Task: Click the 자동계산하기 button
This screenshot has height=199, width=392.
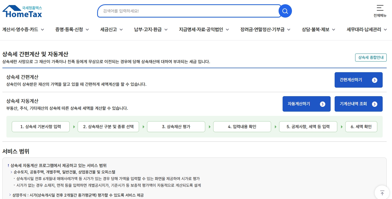Action: click(306, 104)
